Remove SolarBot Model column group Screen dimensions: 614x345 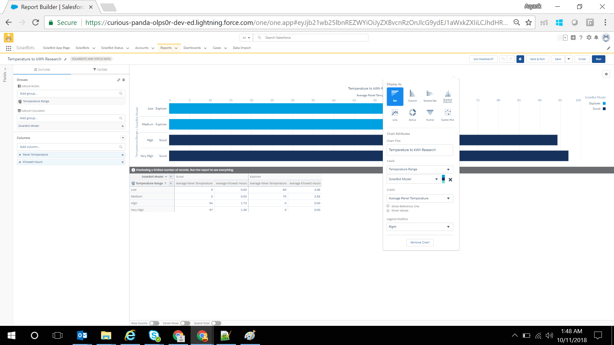click(x=122, y=126)
